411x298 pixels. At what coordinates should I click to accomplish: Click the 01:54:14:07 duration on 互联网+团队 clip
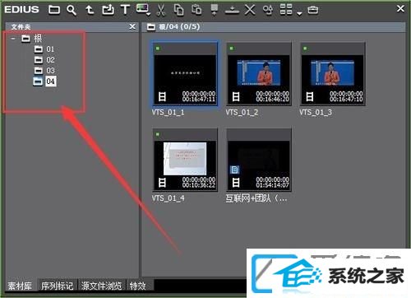[272, 185]
